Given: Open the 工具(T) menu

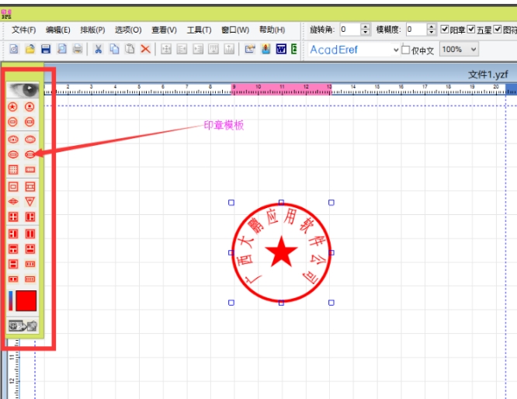Looking at the screenshot, I should 200,30.
